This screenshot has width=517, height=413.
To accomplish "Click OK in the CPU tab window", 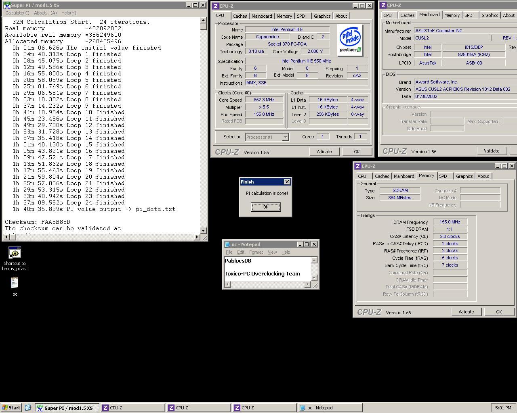I will (357, 152).
